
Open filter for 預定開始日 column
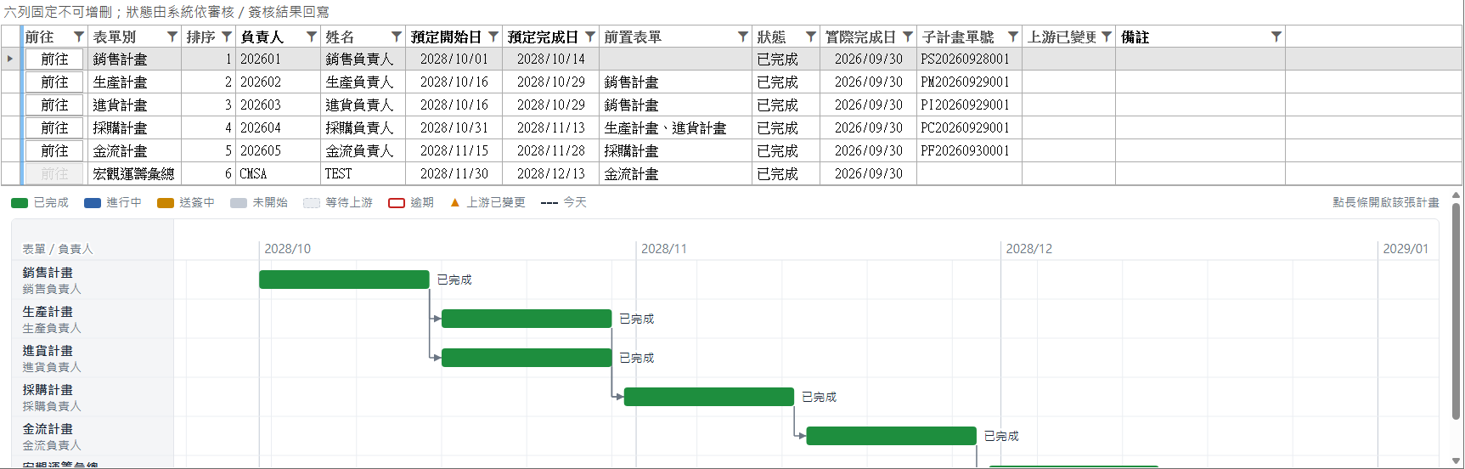[x=493, y=37]
